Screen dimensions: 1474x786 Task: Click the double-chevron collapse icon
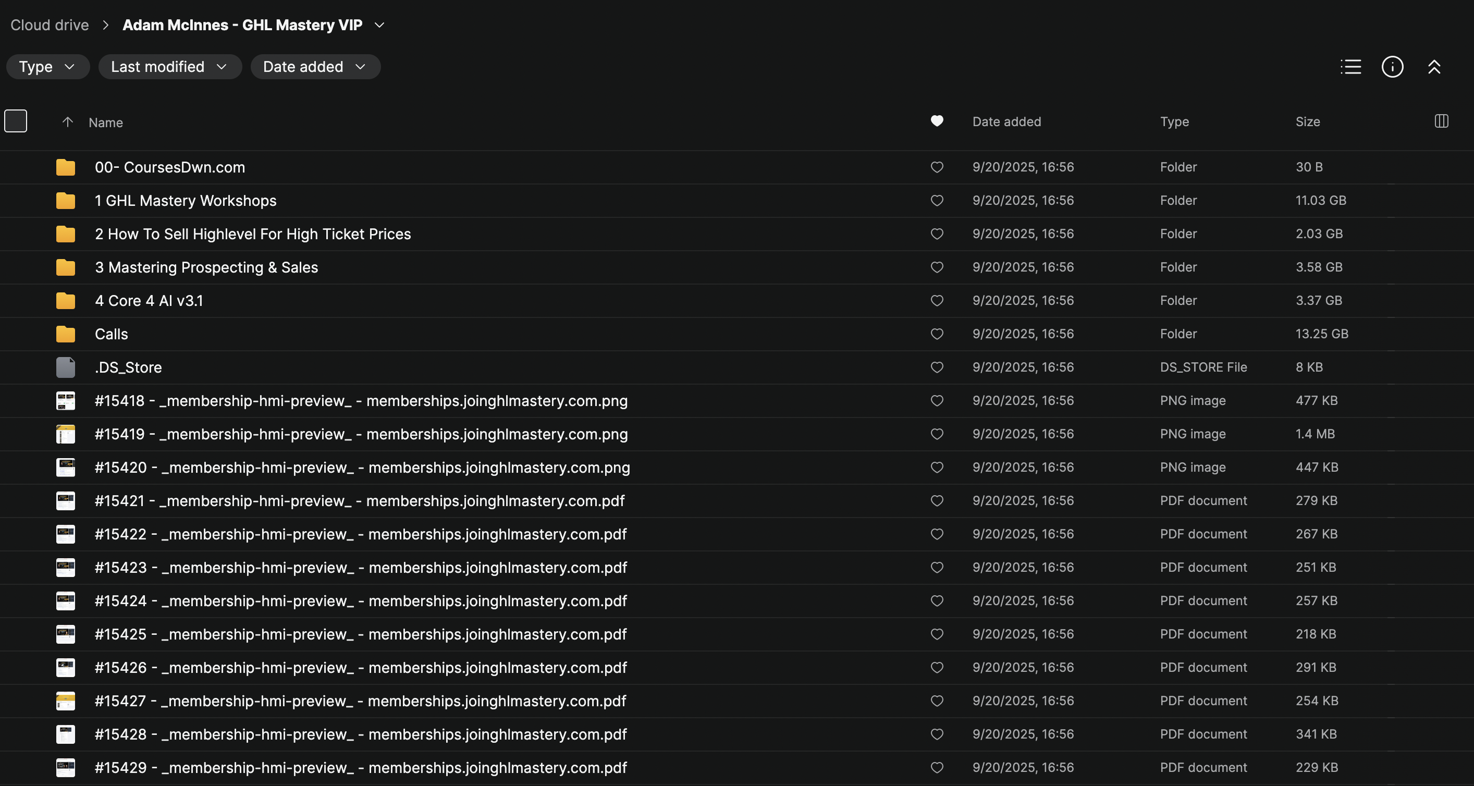tap(1434, 67)
